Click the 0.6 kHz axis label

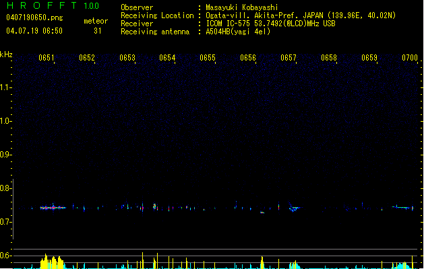click(x=5, y=256)
